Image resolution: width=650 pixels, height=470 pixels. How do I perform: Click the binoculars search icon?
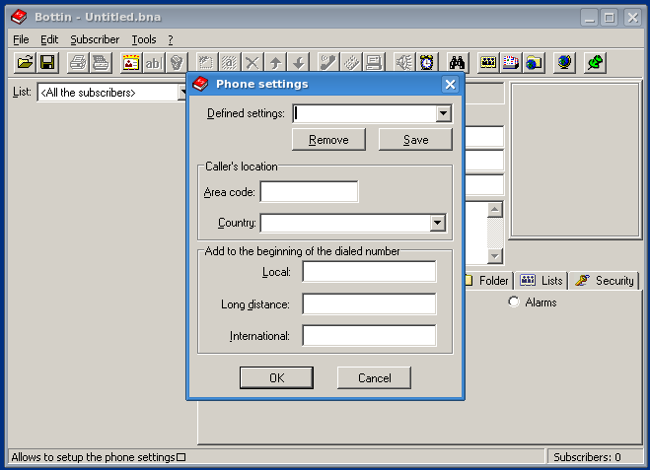(458, 63)
